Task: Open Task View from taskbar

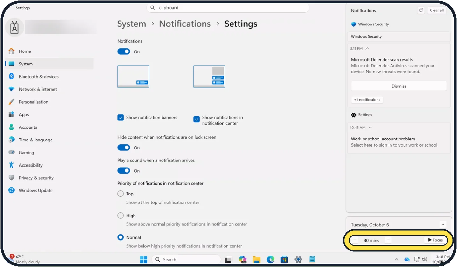Action: (228, 260)
